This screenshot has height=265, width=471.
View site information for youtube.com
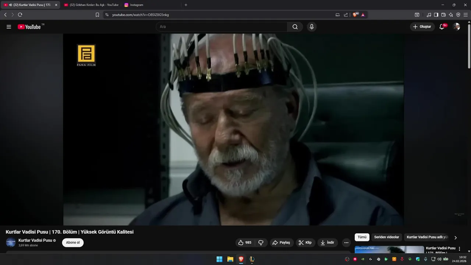point(107,15)
